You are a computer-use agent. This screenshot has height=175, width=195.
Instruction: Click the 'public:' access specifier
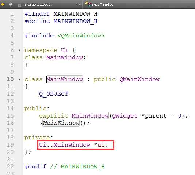pos(37,109)
